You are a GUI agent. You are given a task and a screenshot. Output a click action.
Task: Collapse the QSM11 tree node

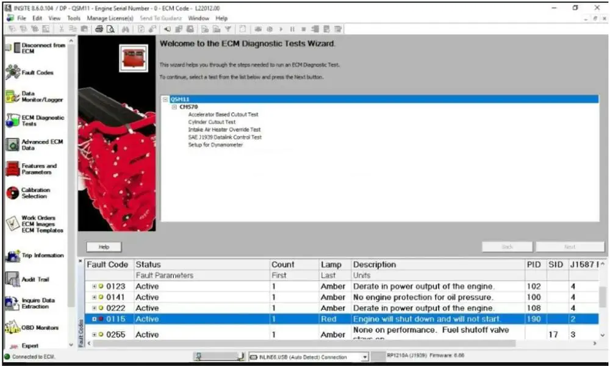coord(165,99)
